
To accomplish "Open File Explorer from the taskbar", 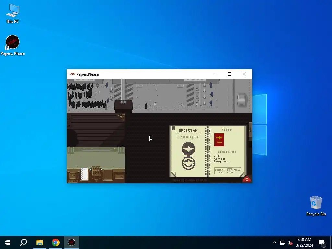I will (x=40, y=243).
